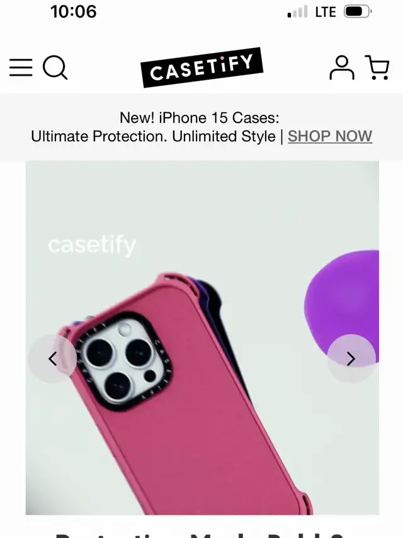Go home via the CASETiFY logo

click(201, 67)
